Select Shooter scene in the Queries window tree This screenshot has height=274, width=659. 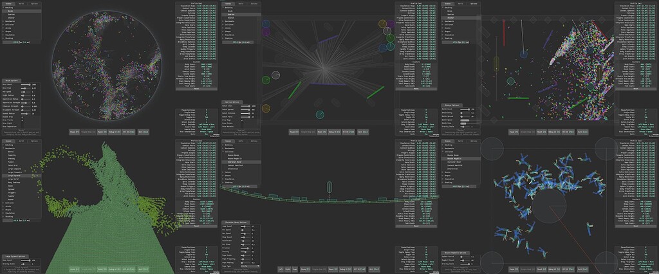(231, 18)
